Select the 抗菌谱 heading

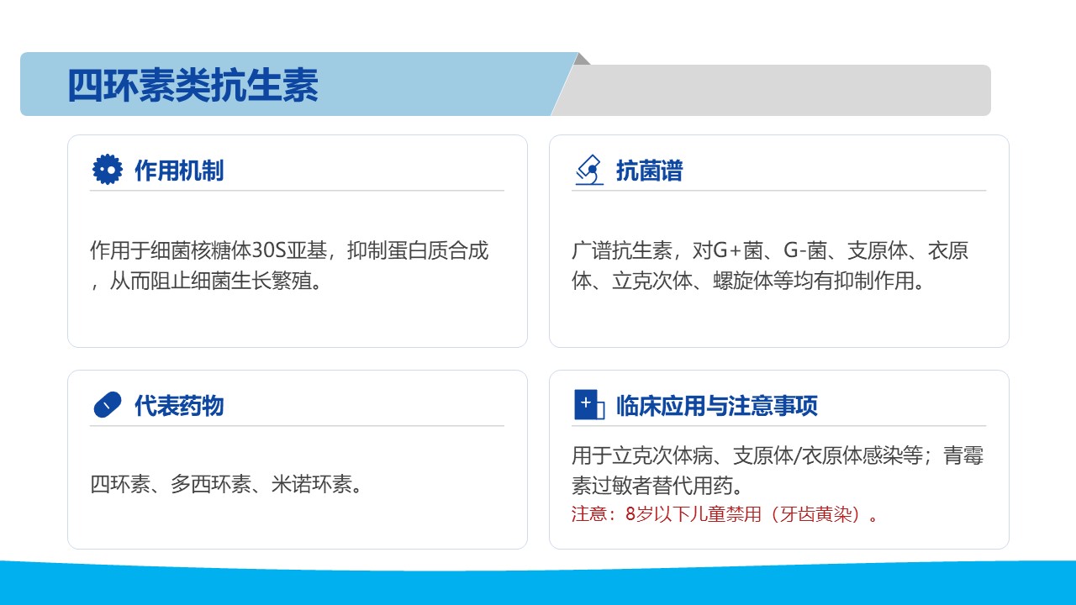(650, 171)
